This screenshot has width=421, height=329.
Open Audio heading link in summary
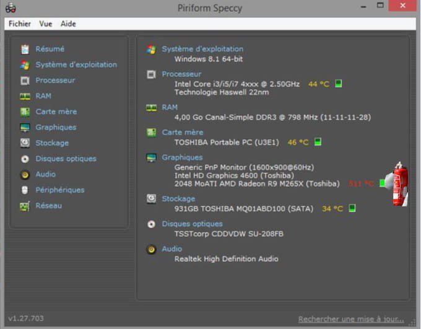[172, 248]
